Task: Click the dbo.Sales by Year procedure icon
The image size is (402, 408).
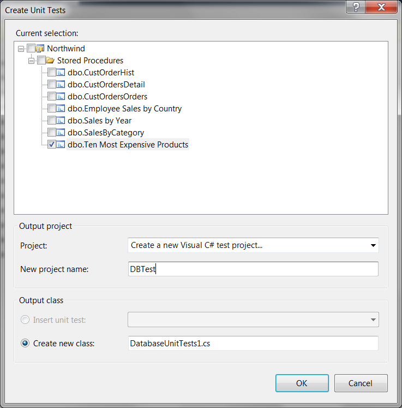Action: pos(61,121)
